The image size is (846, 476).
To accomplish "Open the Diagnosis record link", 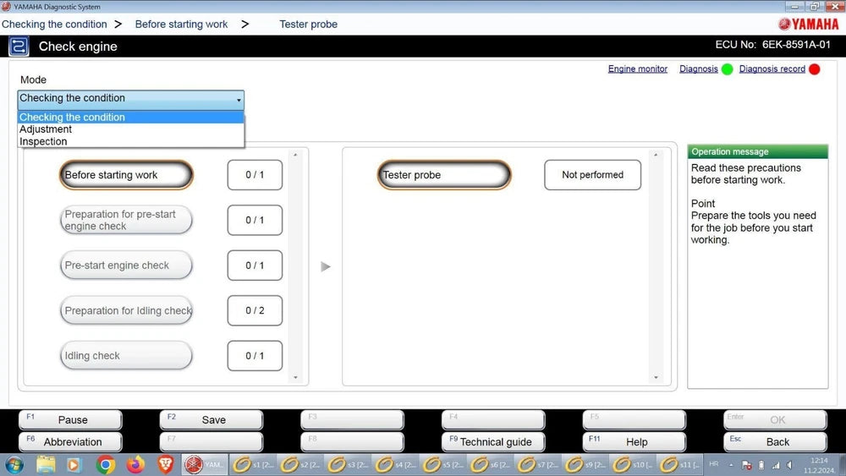I will [x=772, y=69].
